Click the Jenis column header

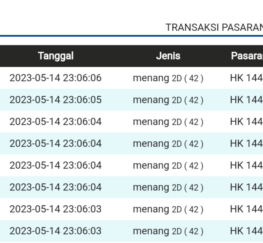[x=168, y=56]
